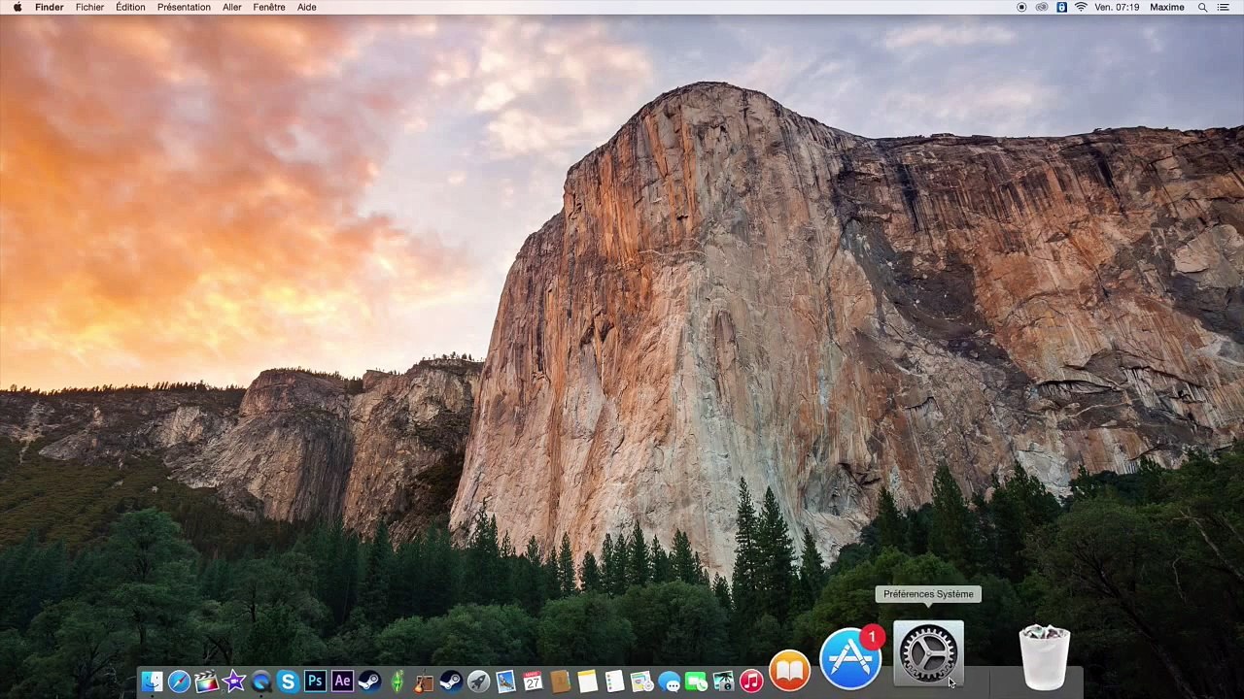Open the Aide menu
Image resolution: width=1244 pixels, height=699 pixels.
306,7
